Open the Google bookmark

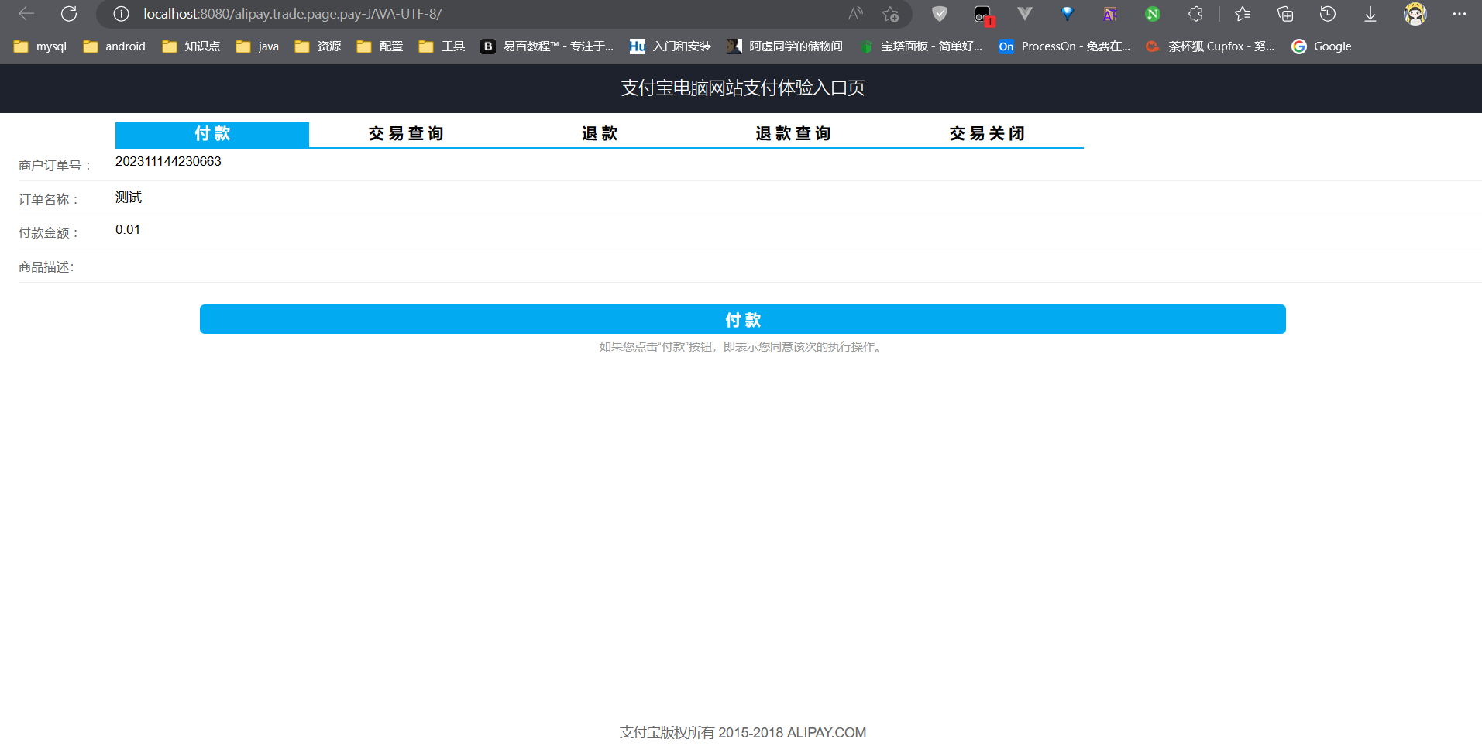(1321, 46)
